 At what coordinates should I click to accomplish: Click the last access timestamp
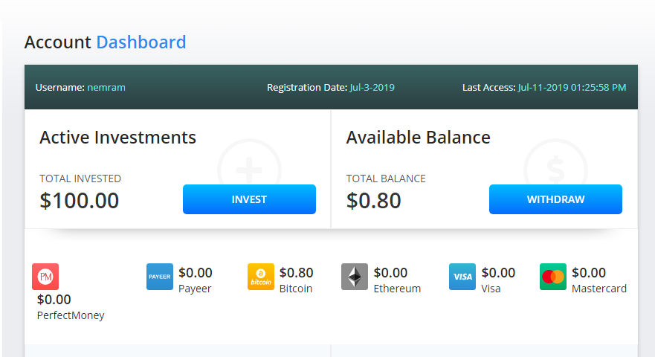click(x=572, y=87)
